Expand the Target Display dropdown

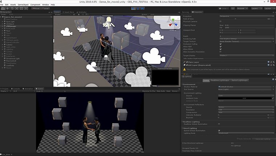pyautogui.click(x=247, y=56)
